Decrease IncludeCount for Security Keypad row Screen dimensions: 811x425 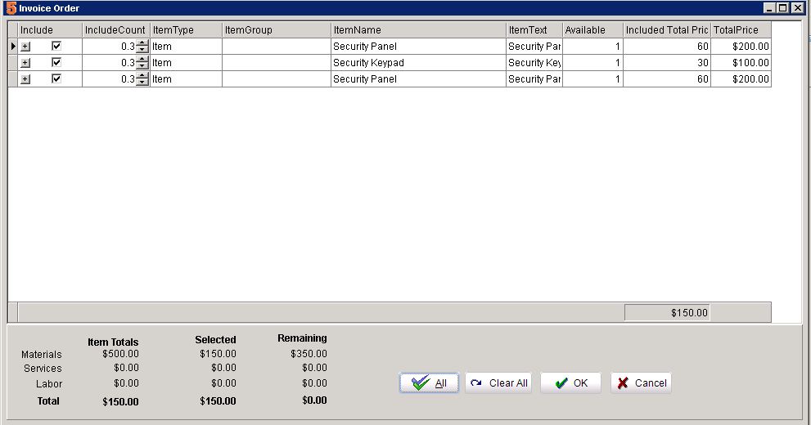(142, 66)
